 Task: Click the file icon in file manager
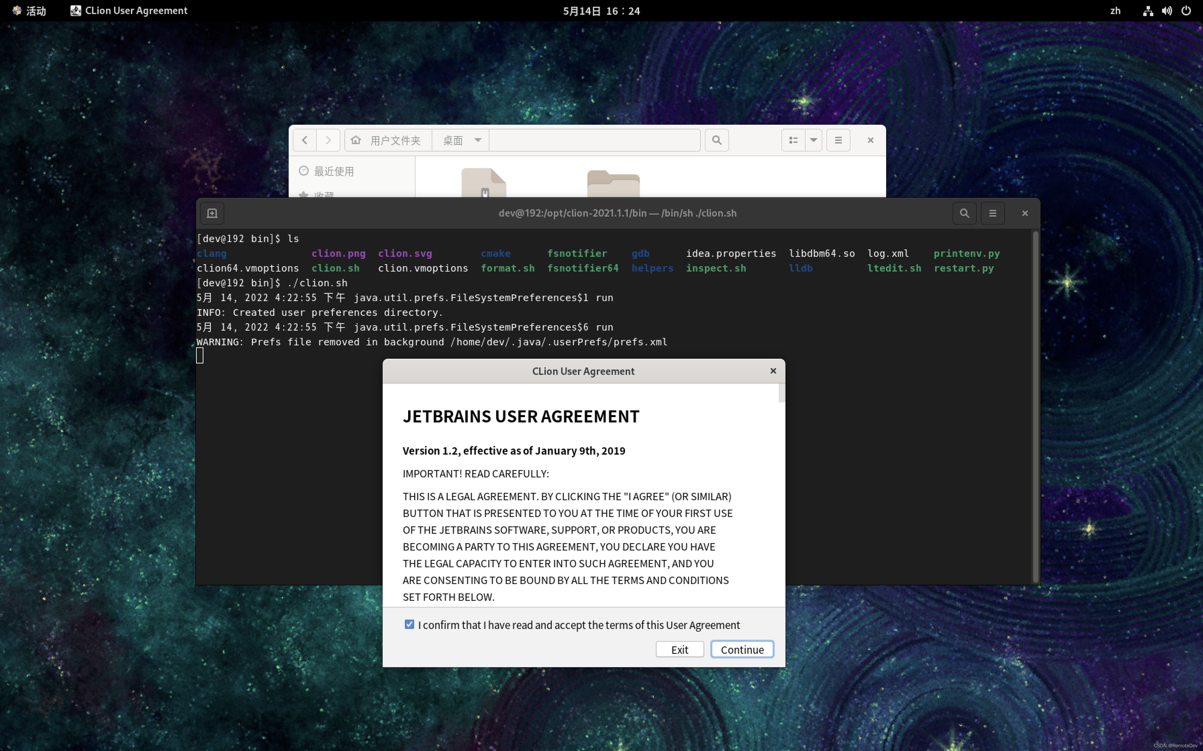484,182
